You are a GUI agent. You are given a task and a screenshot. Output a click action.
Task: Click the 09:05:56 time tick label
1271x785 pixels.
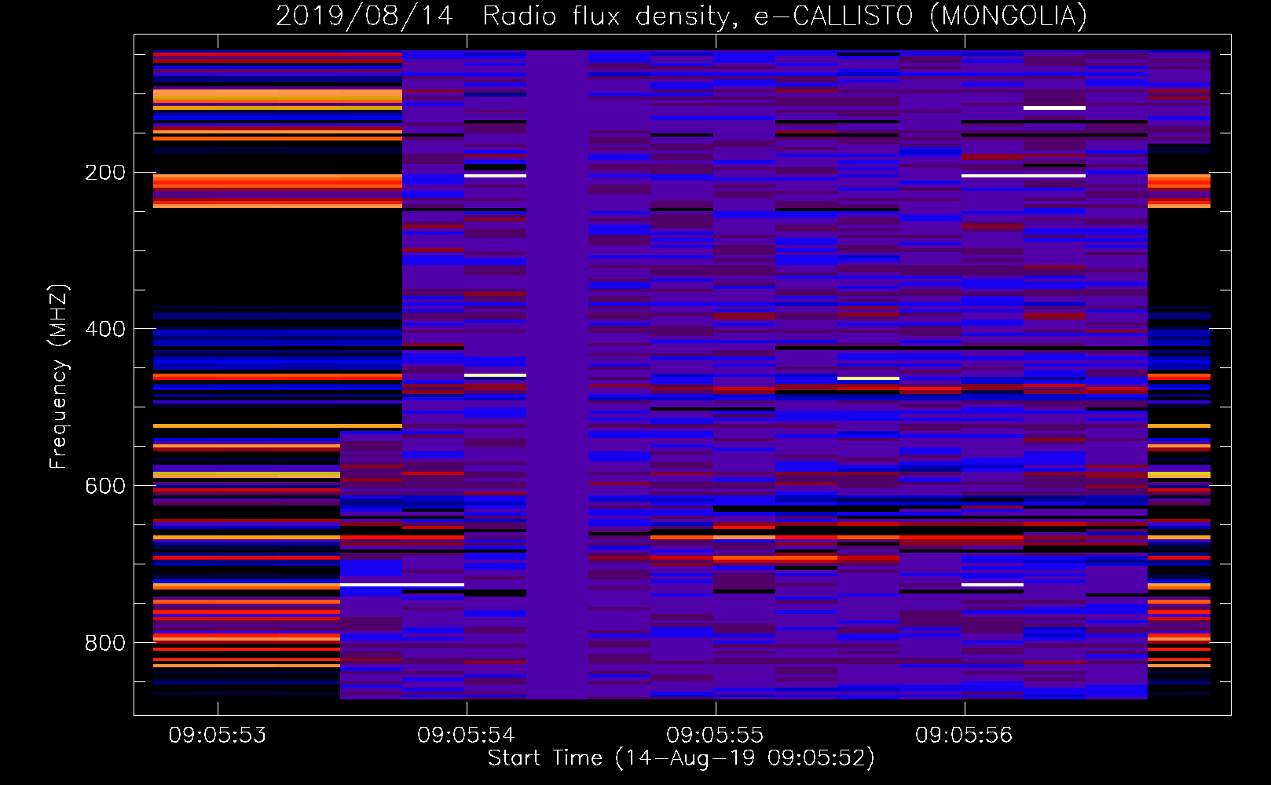(x=964, y=736)
